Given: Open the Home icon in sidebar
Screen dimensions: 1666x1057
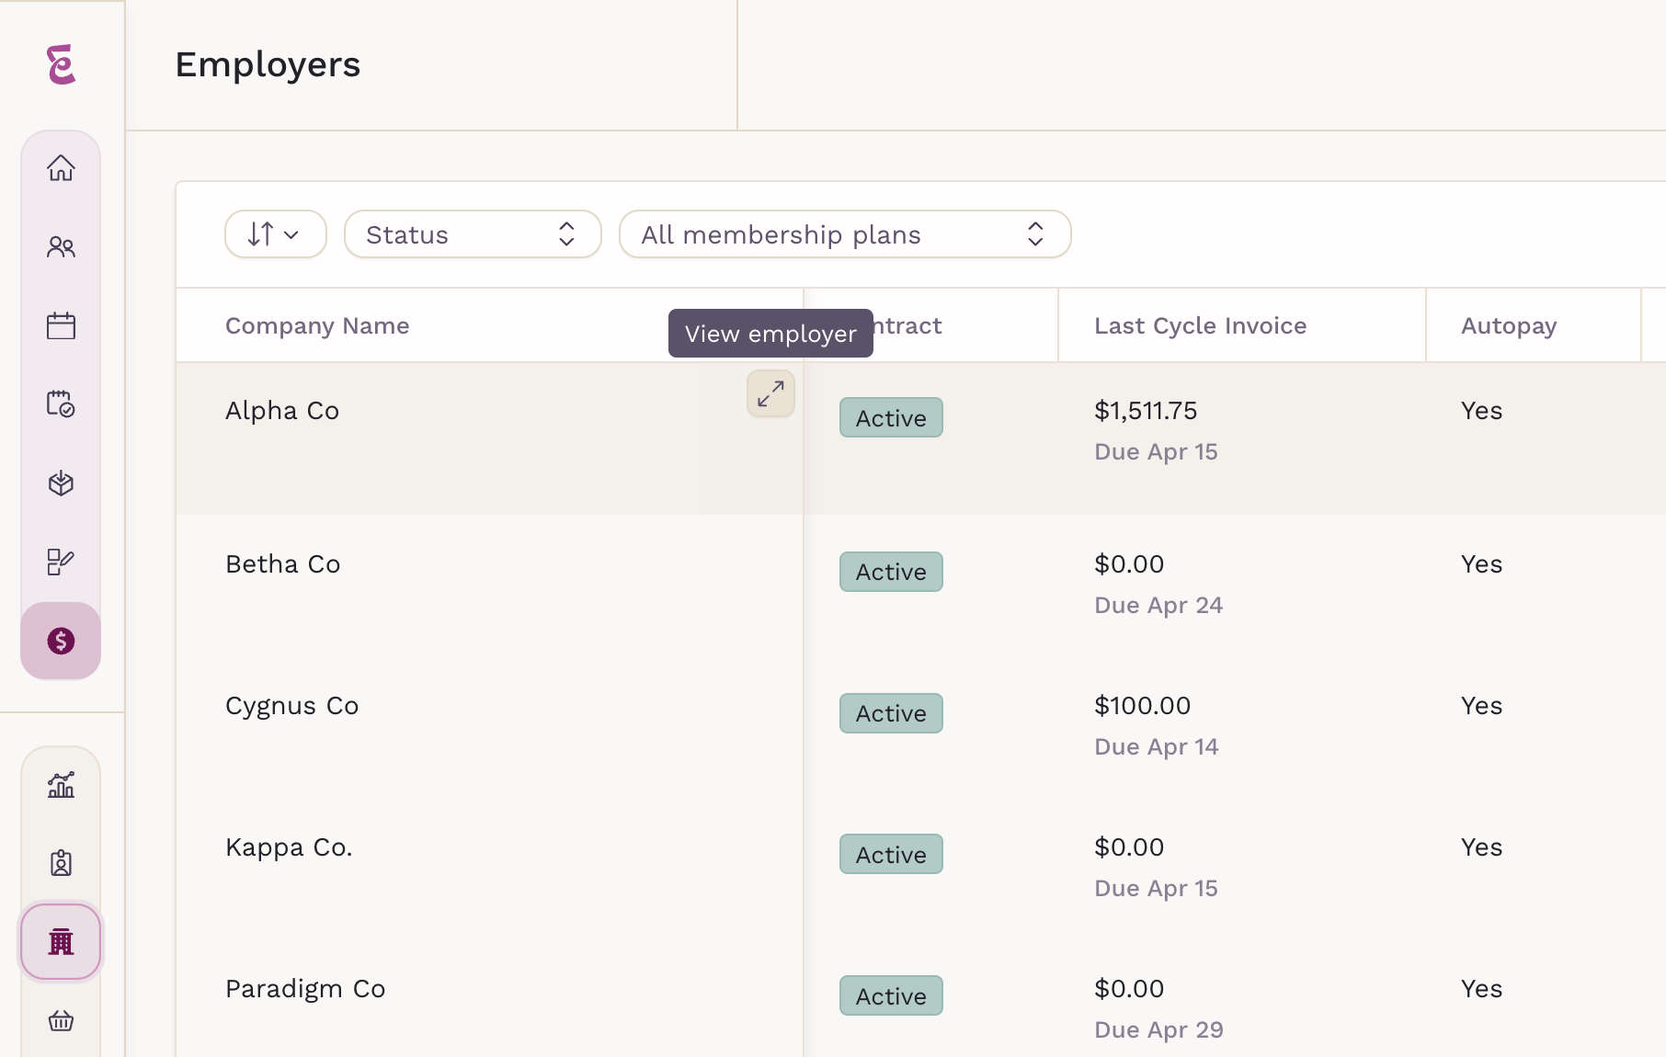Looking at the screenshot, I should pos(61,168).
